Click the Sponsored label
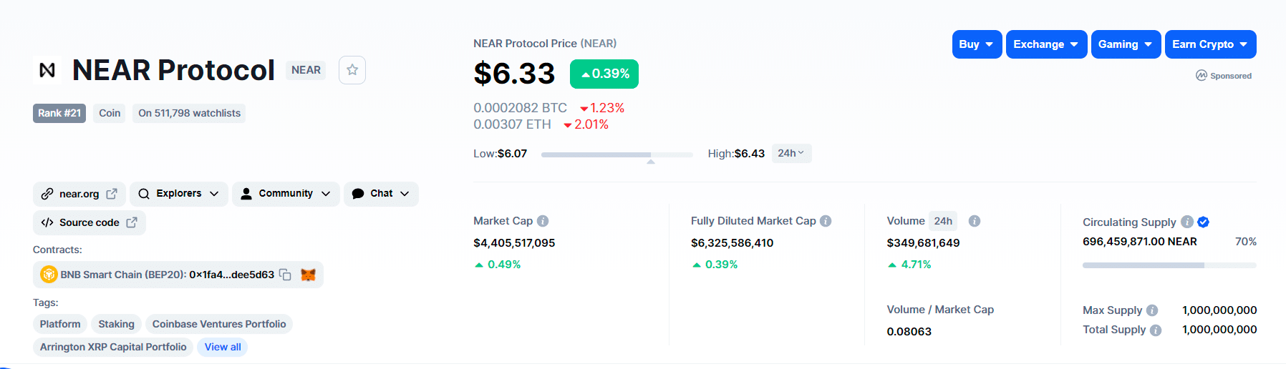The width and height of the screenshot is (1286, 369). (1231, 76)
